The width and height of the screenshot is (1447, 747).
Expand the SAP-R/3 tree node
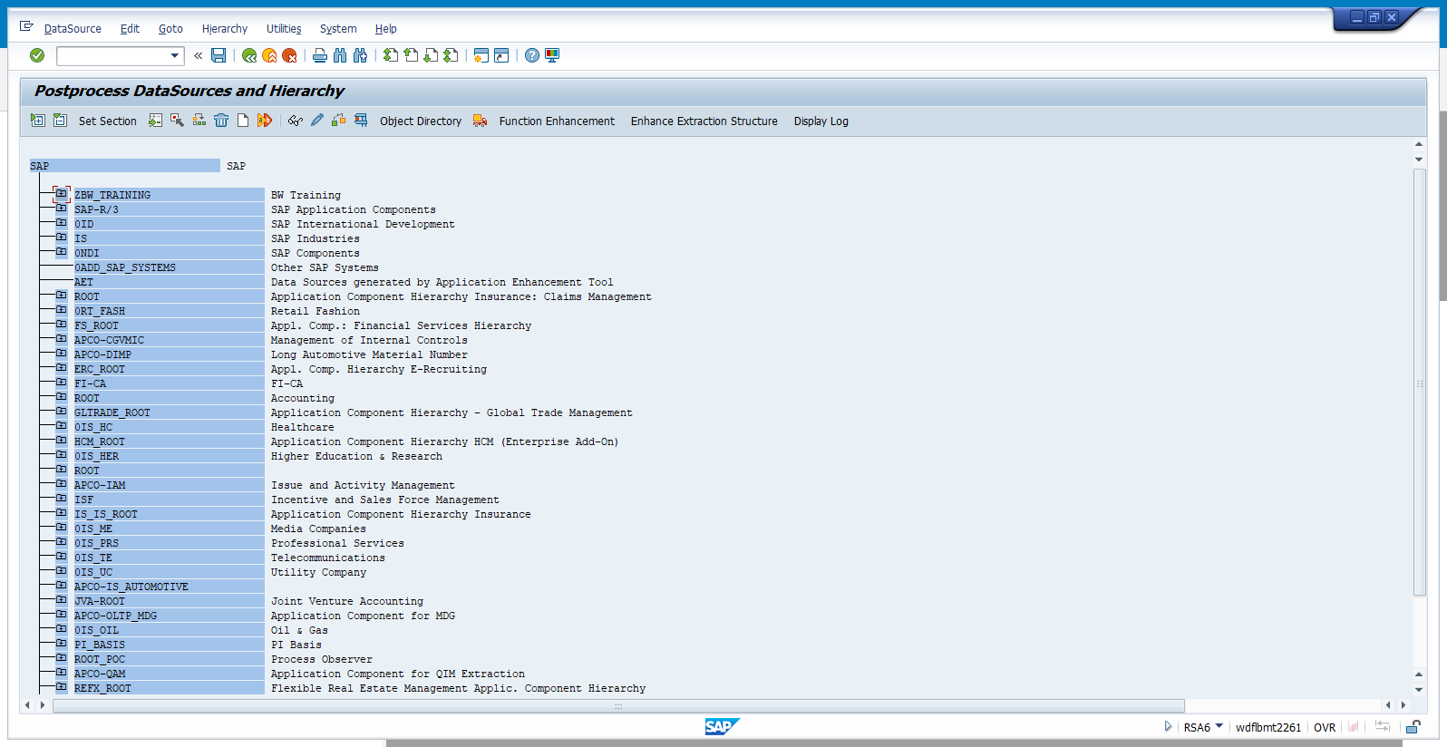(62, 209)
